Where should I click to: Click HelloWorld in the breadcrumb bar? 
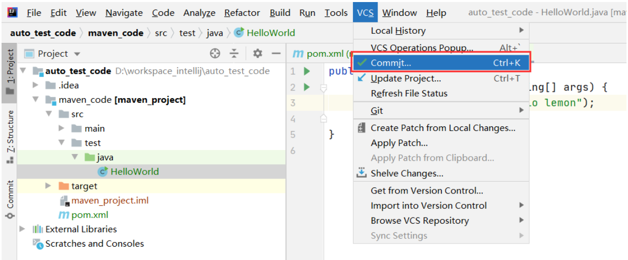click(x=270, y=33)
